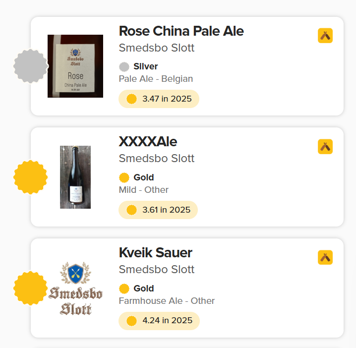Open the Rose China Pale Ale label photo
356x348 pixels.
click(75, 66)
